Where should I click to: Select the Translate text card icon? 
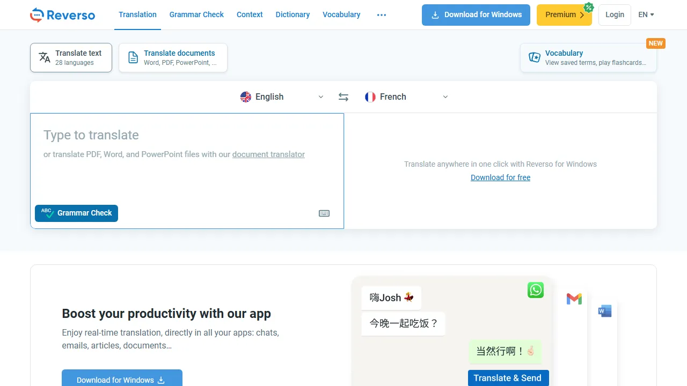click(44, 57)
